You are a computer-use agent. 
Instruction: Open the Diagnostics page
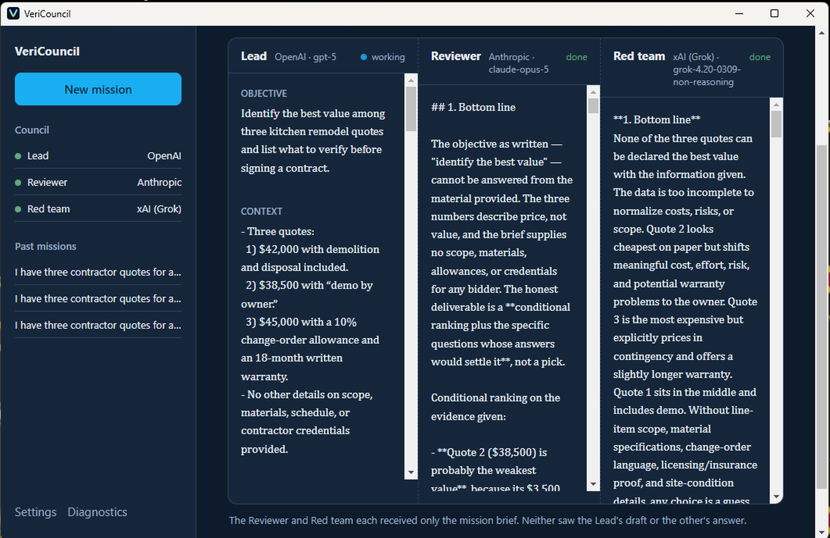coord(97,512)
